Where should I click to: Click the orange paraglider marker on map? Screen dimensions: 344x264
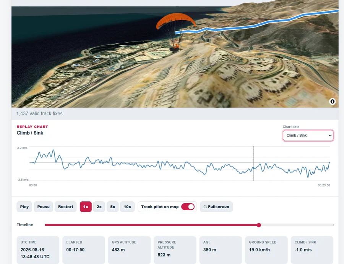176,32
